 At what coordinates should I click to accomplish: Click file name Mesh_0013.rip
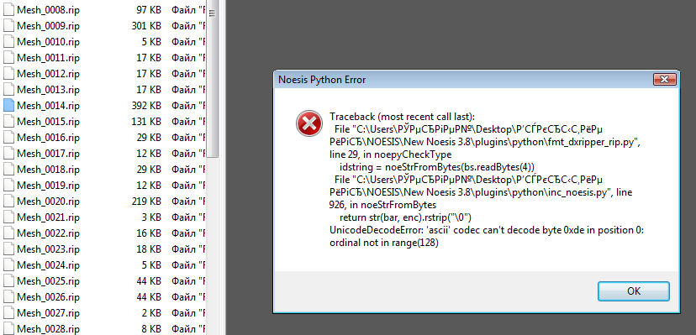pyautogui.click(x=49, y=90)
